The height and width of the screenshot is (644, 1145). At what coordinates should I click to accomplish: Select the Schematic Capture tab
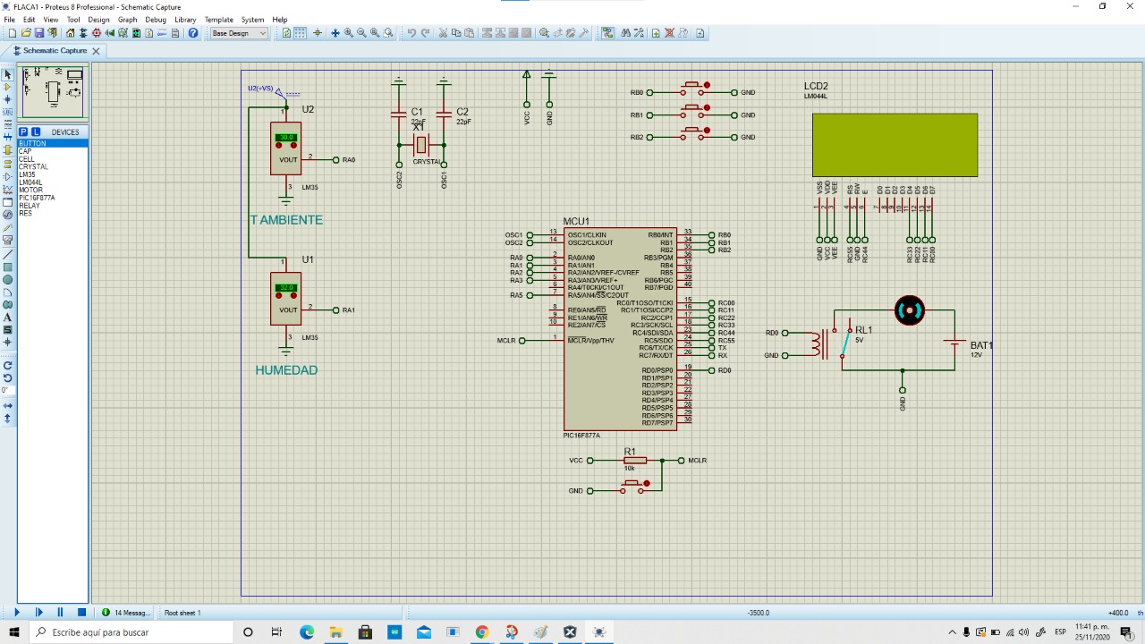tap(55, 51)
